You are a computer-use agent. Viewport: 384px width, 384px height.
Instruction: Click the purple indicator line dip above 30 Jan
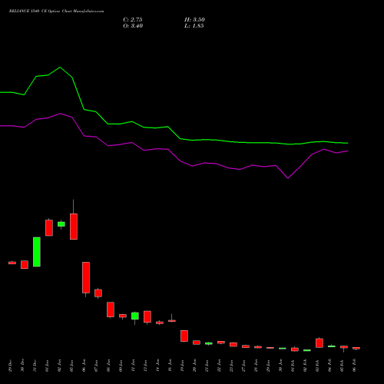click(288, 178)
